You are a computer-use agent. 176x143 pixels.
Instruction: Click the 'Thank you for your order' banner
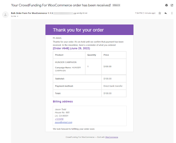pos(89,30)
